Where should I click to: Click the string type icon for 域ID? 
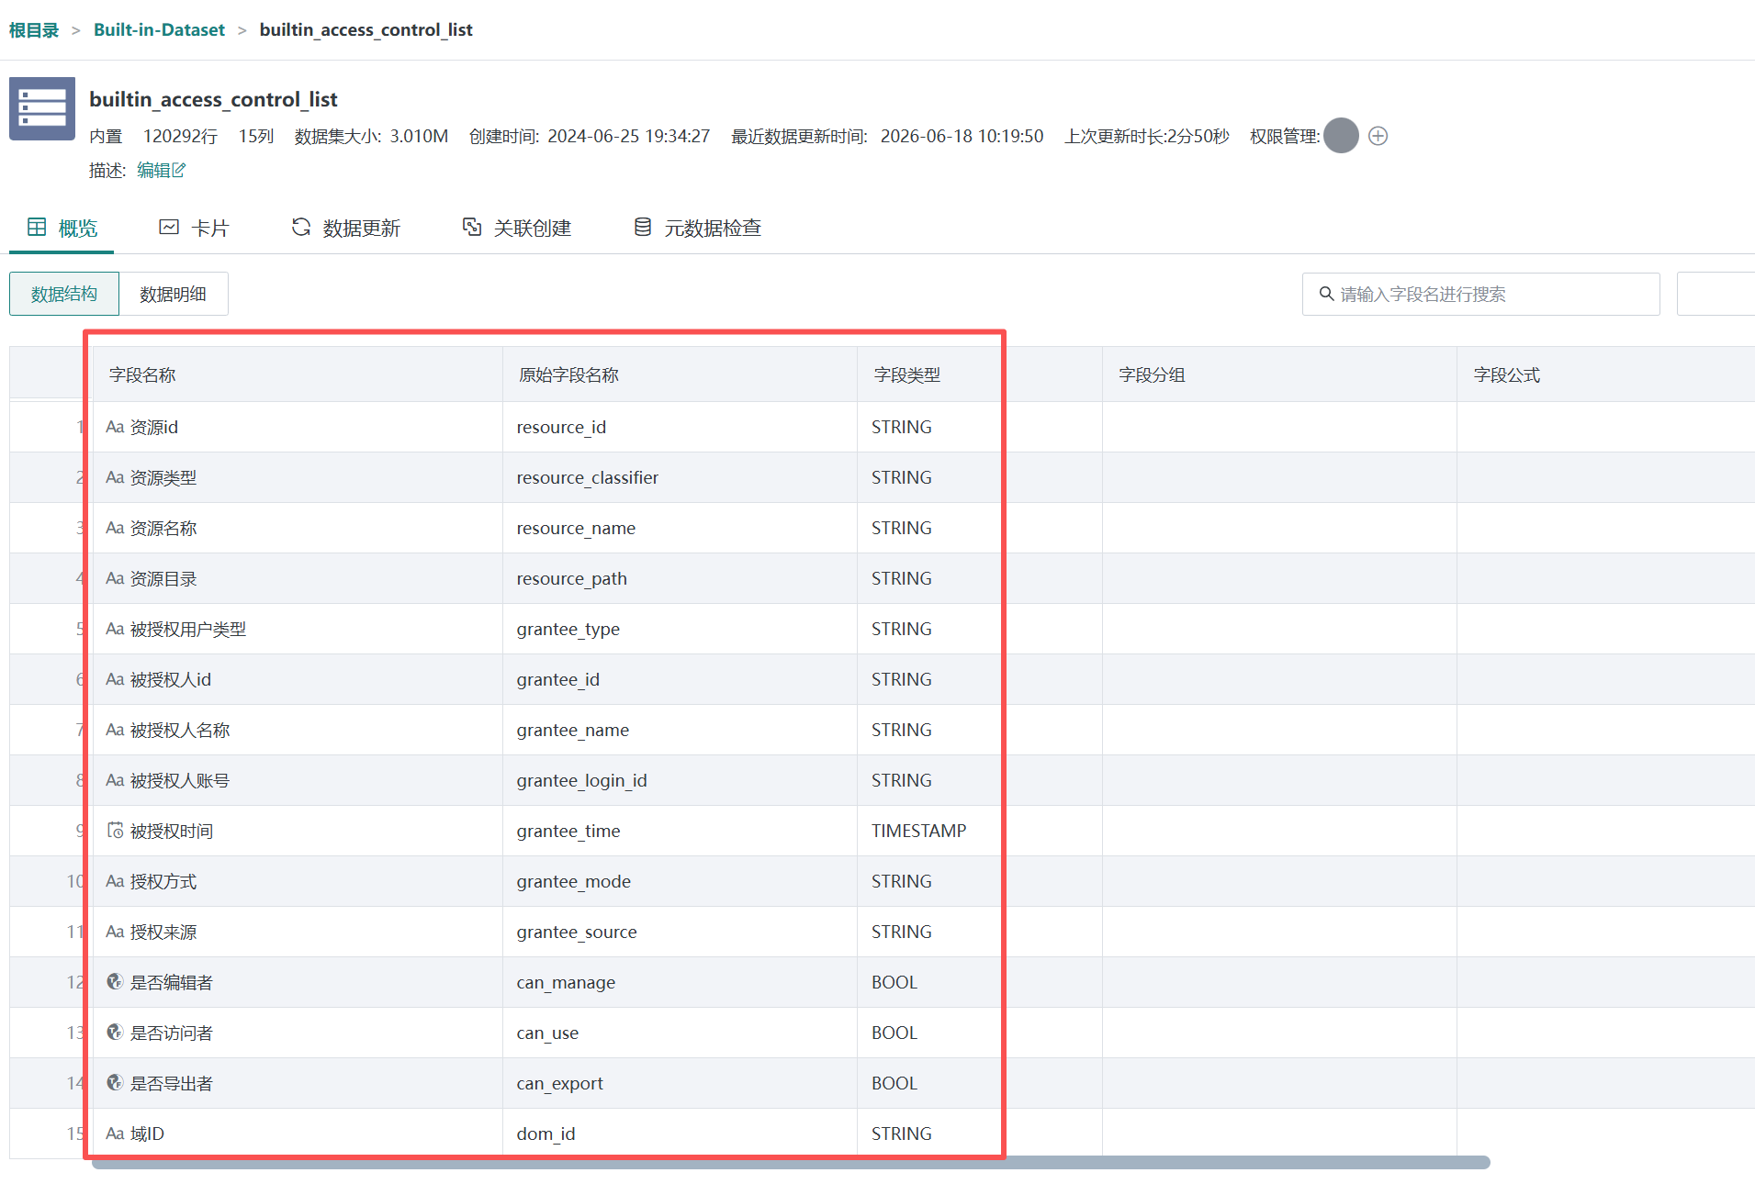coord(115,1134)
